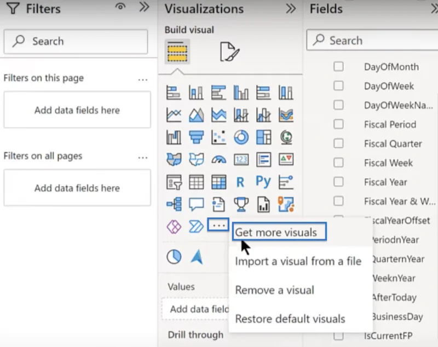The image size is (438, 347).
Task: Open Filters on this page options
Action: pyautogui.click(x=143, y=80)
